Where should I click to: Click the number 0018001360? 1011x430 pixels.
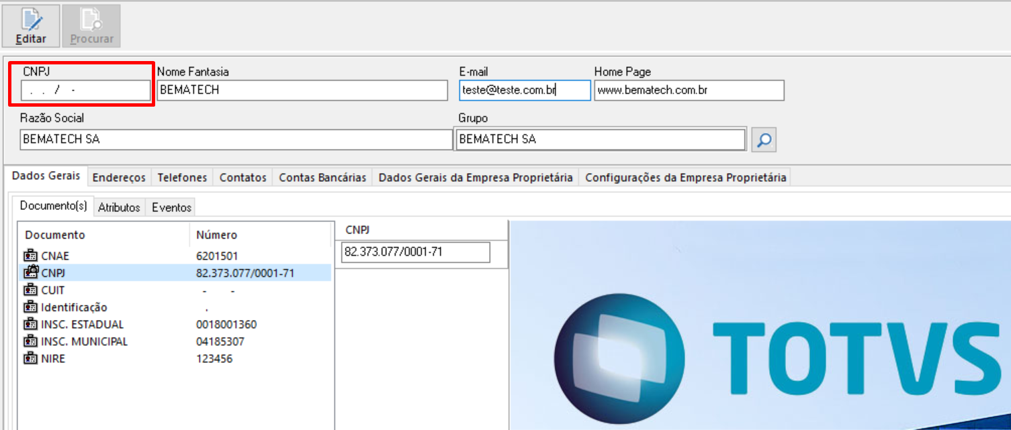[x=226, y=325]
